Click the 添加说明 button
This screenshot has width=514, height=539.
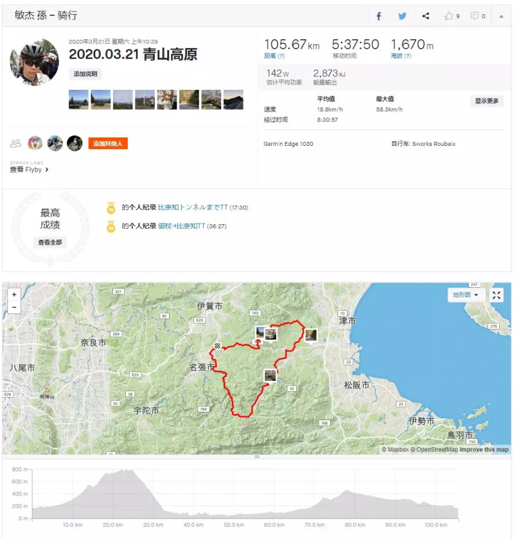(85, 74)
